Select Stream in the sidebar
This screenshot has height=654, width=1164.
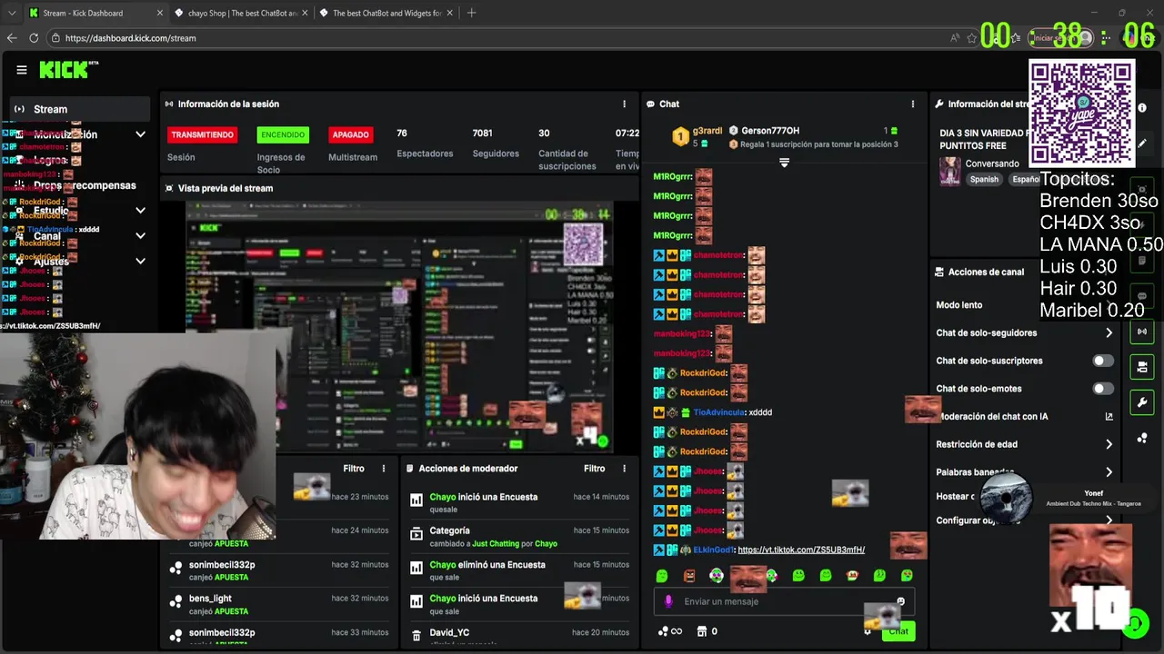click(80, 109)
